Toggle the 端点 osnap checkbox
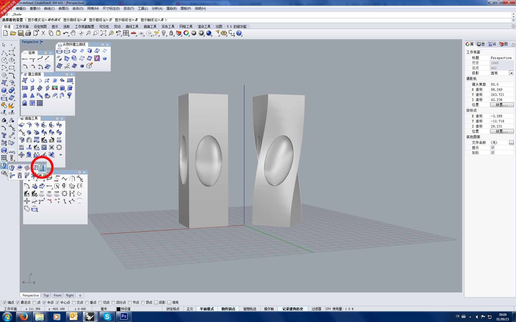This screenshot has width=516, height=322. (x=5, y=302)
